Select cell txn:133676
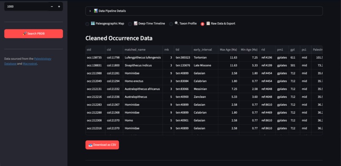 (x=183, y=65)
